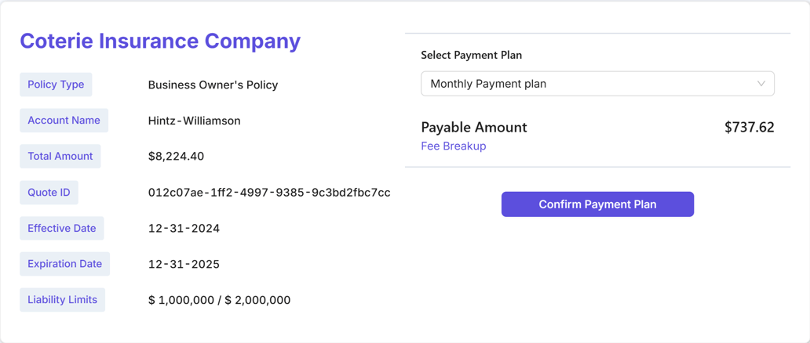Click the 12-31-2024 effective date value

click(184, 229)
